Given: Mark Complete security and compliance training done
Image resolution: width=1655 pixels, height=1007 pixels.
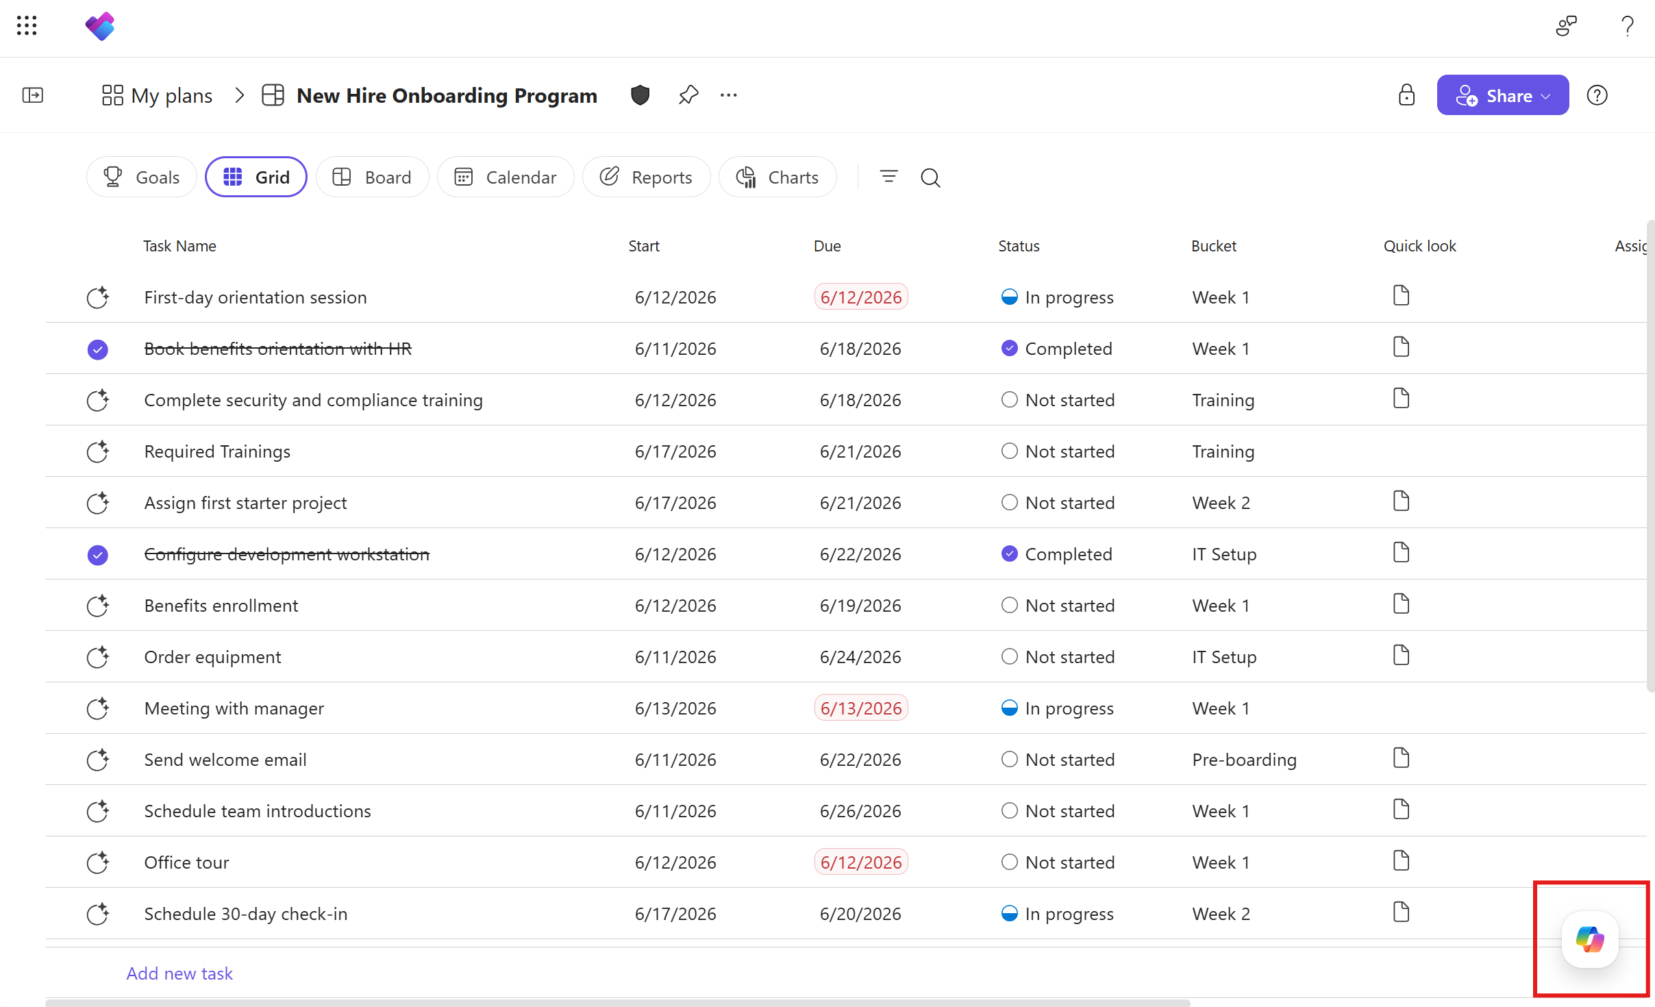Looking at the screenshot, I should coord(98,400).
